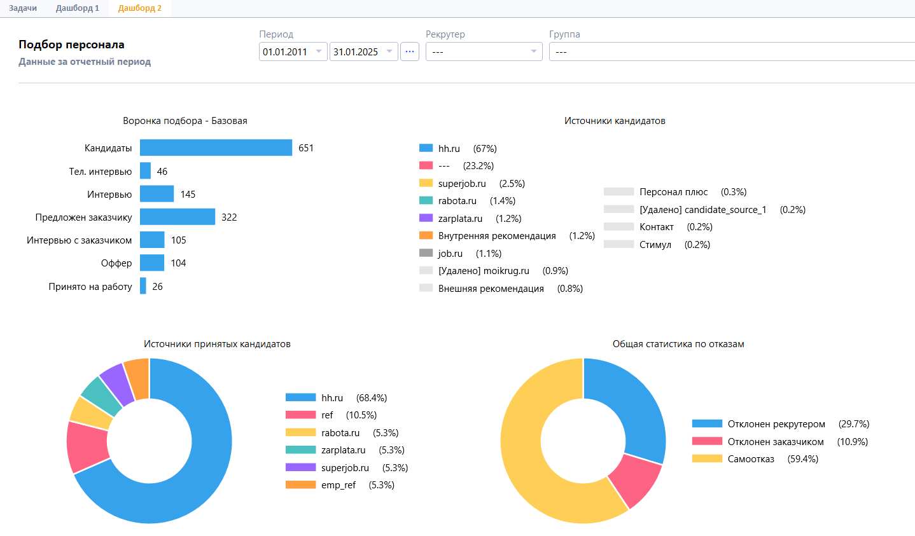
Task: Click the Источники кандидатов chart title
Action: click(x=615, y=121)
